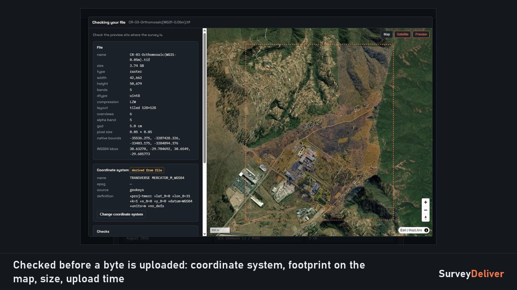The width and height of the screenshot is (517, 290).
Task: Select the layout value tiled 128×128
Action: (143, 108)
